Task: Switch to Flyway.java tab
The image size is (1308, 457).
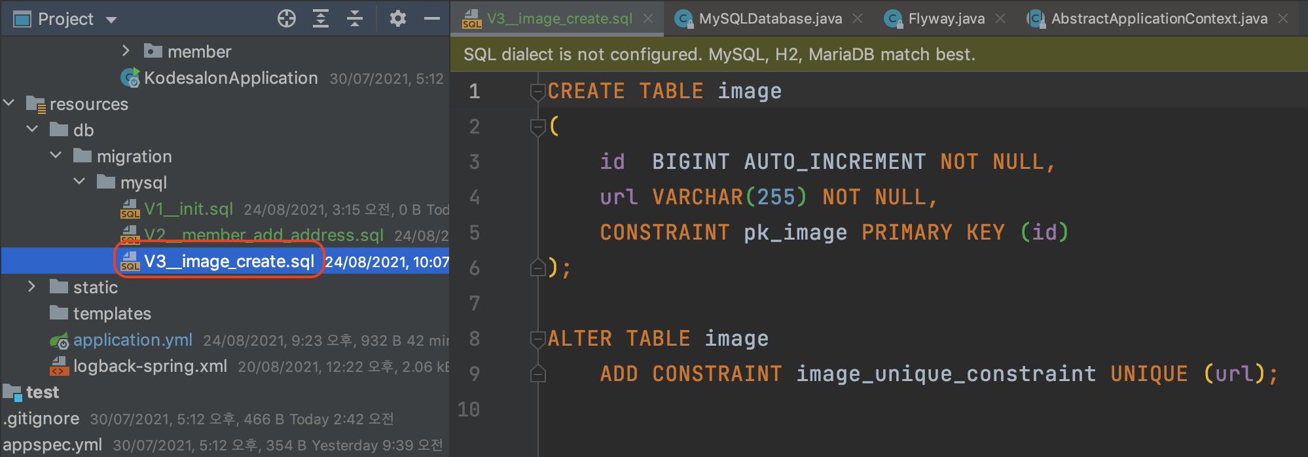Action: point(947,19)
